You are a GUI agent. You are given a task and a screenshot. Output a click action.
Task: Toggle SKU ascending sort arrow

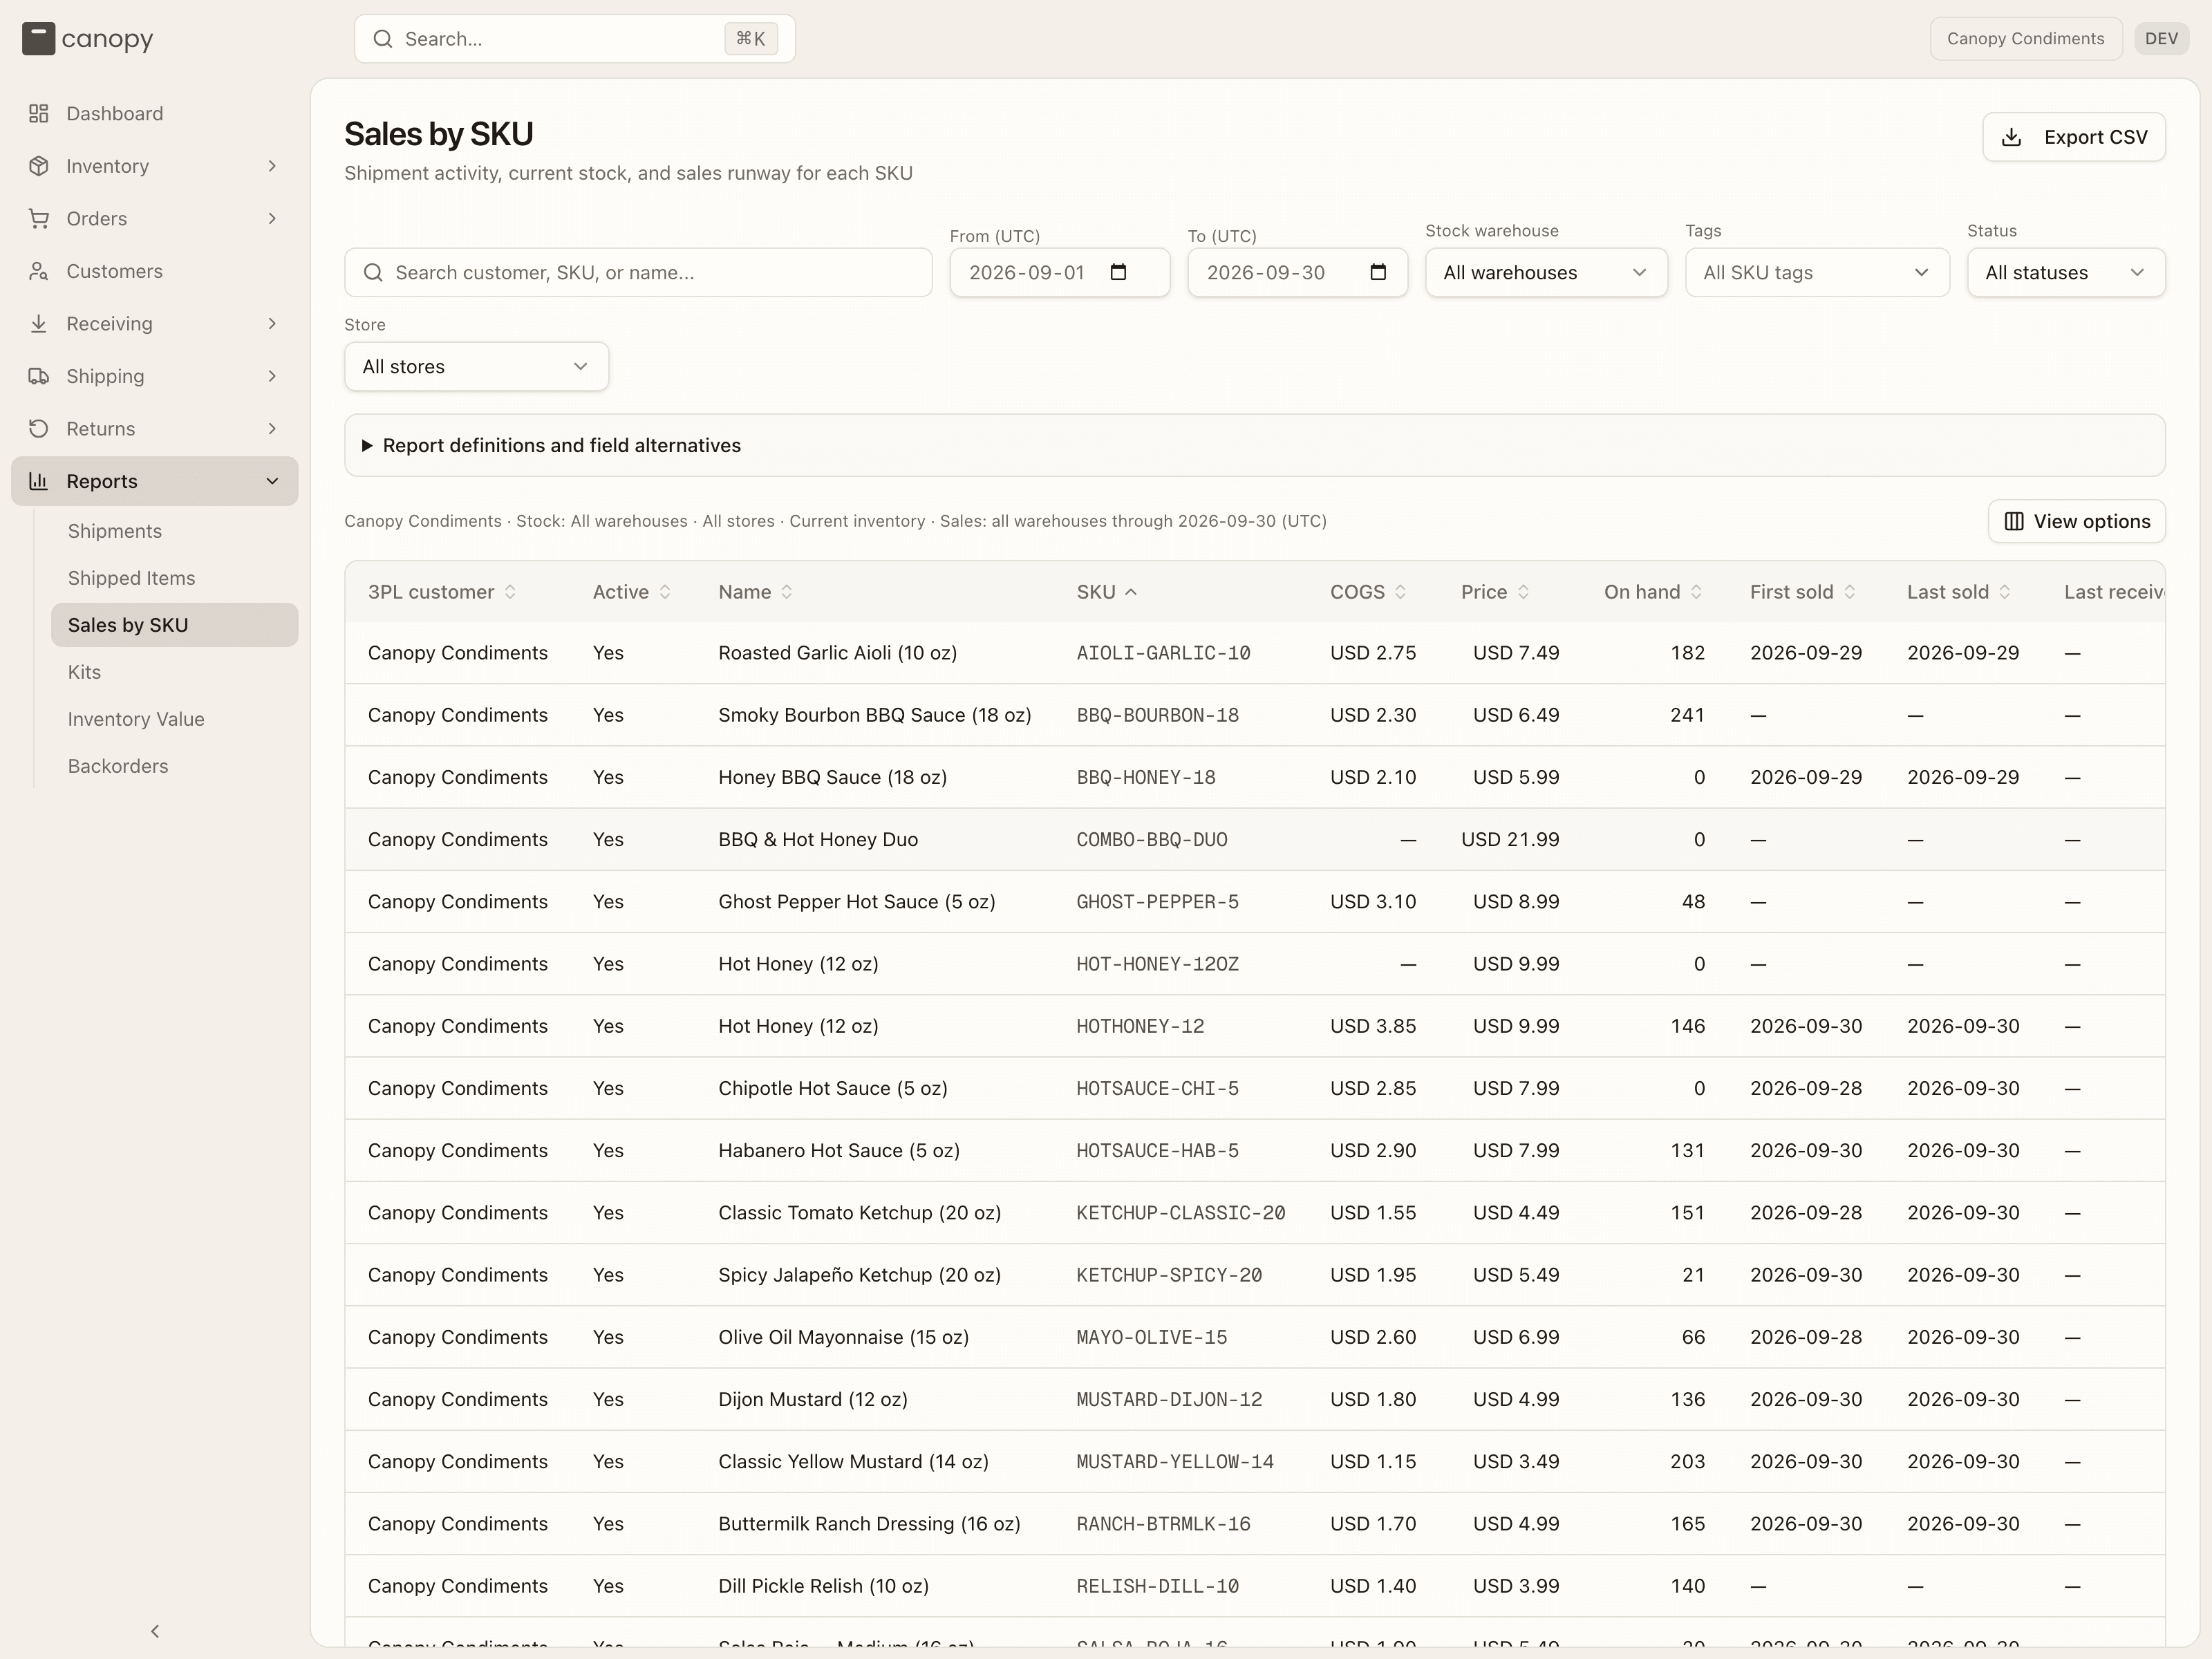(x=1131, y=592)
